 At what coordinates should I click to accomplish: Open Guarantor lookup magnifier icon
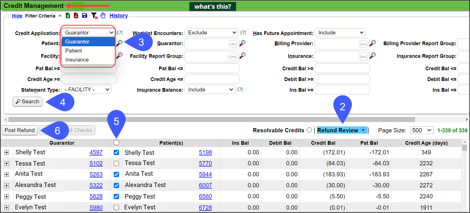(x=242, y=43)
